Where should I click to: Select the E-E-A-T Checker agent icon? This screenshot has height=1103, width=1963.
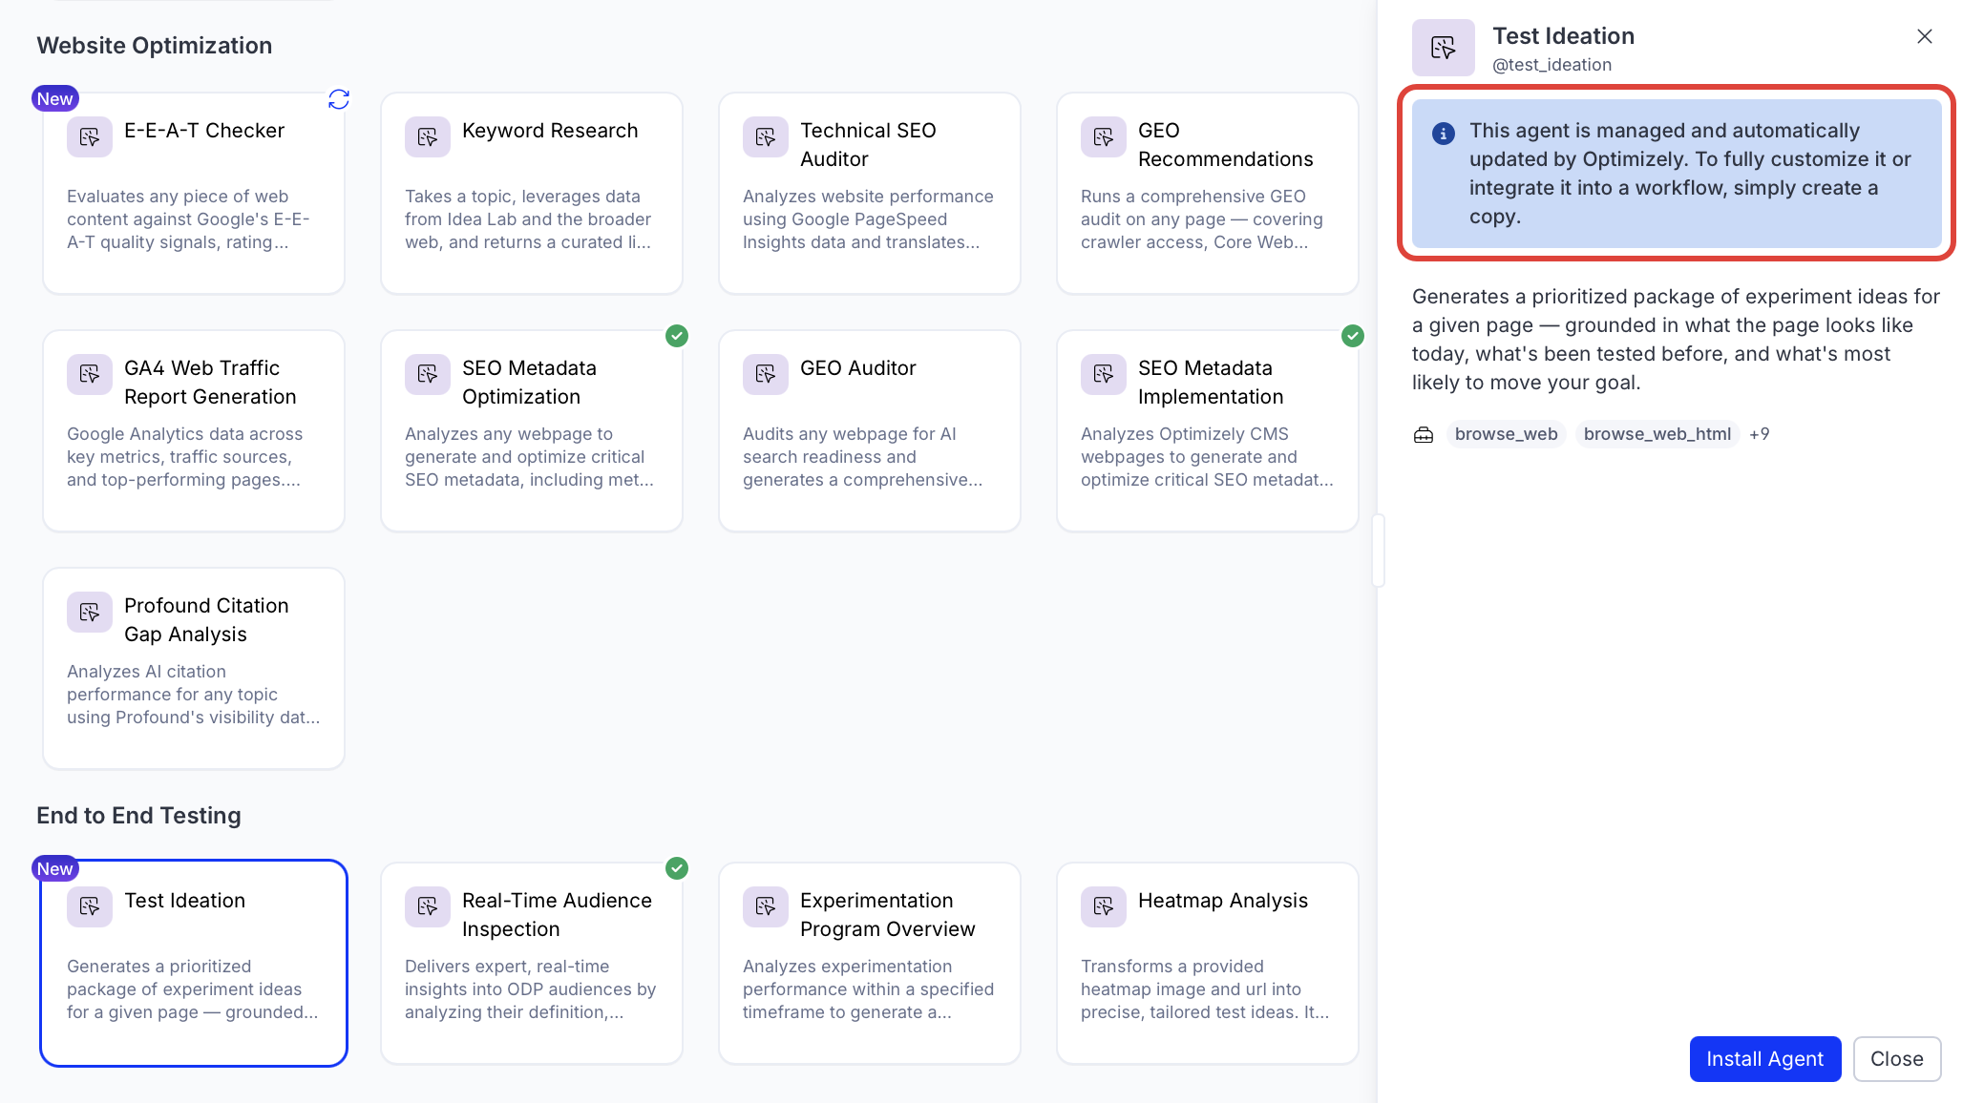(x=89, y=136)
